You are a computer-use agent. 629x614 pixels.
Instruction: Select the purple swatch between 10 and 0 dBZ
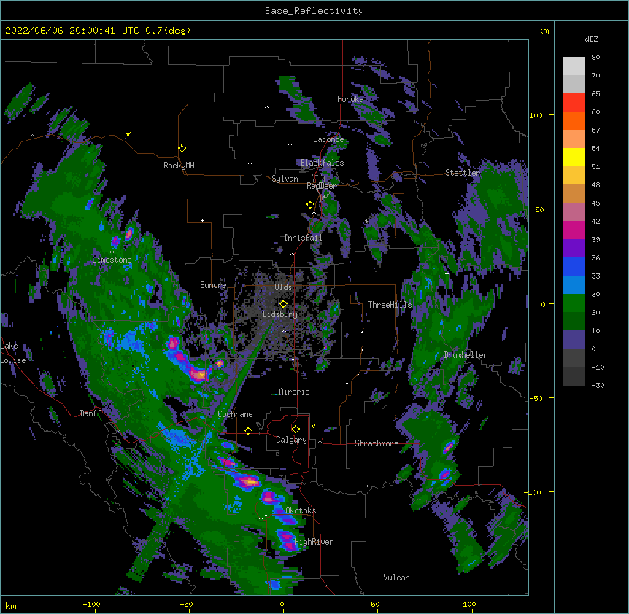click(574, 340)
